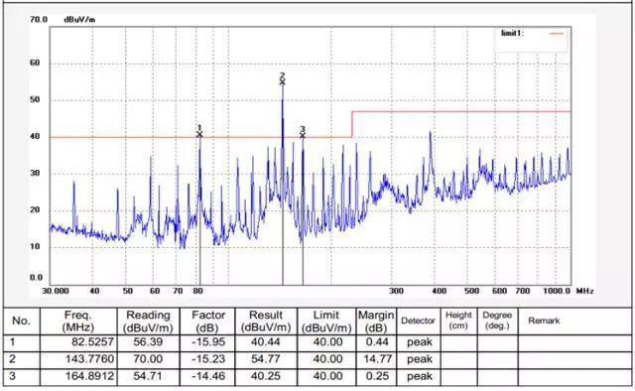Select the limit1 legend line sample
The width and height of the screenshot is (635, 391).
pyautogui.click(x=557, y=34)
